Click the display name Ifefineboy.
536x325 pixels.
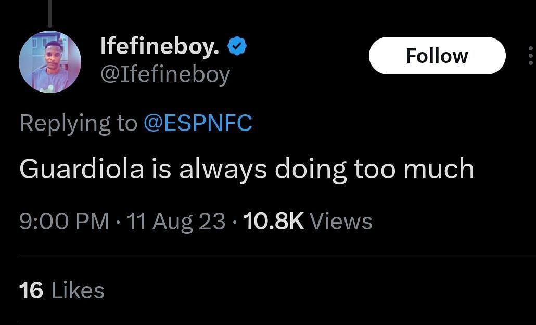click(160, 48)
